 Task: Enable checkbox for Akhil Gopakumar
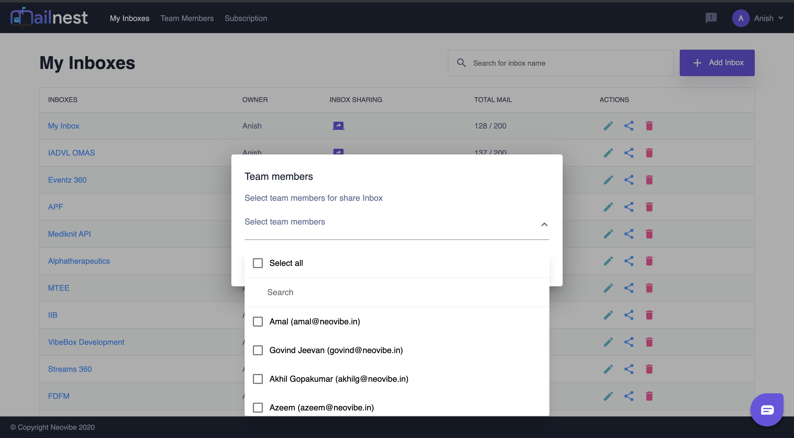pos(258,379)
